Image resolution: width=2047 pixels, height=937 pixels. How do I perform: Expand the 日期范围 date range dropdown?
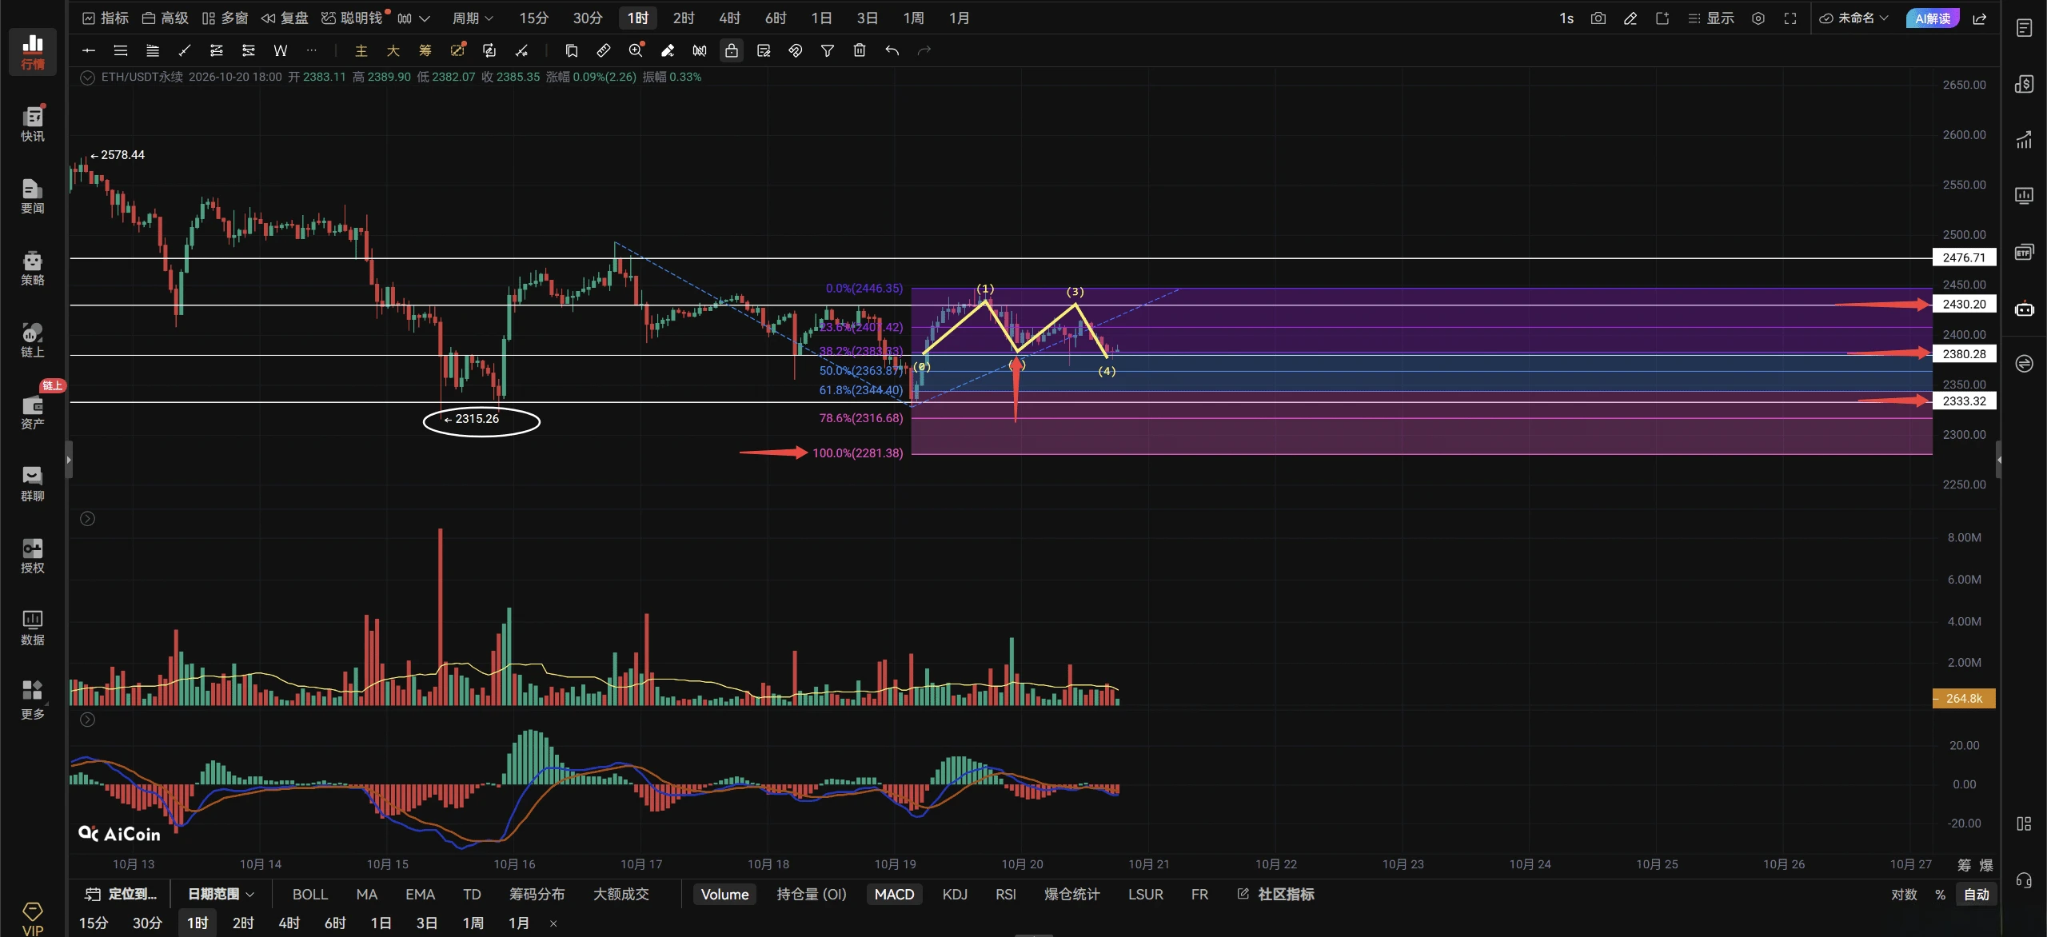pos(221,894)
